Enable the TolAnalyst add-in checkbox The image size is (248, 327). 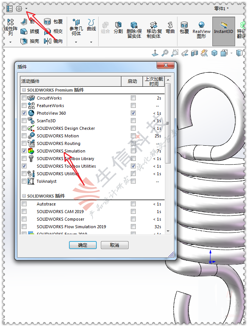(x=24, y=181)
